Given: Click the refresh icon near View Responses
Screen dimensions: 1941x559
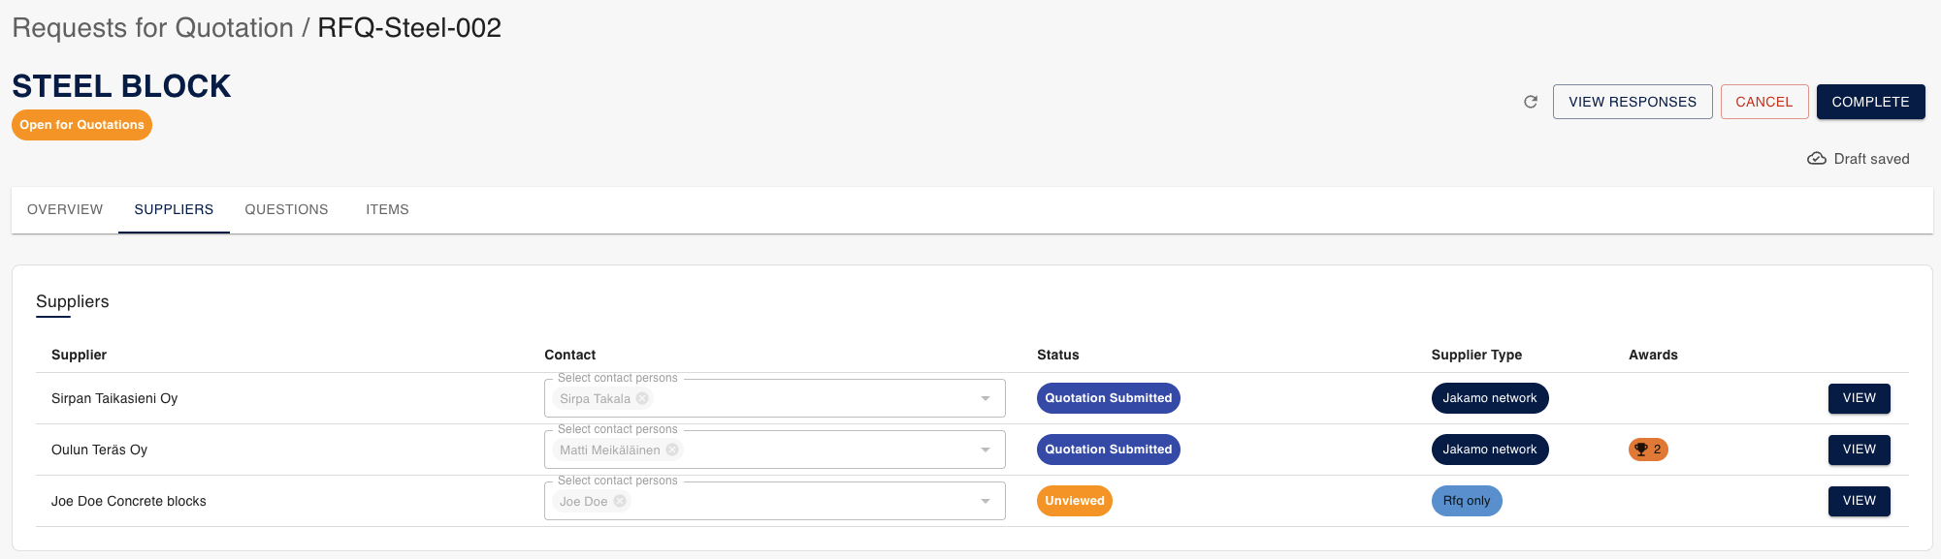Looking at the screenshot, I should pyautogui.click(x=1531, y=102).
